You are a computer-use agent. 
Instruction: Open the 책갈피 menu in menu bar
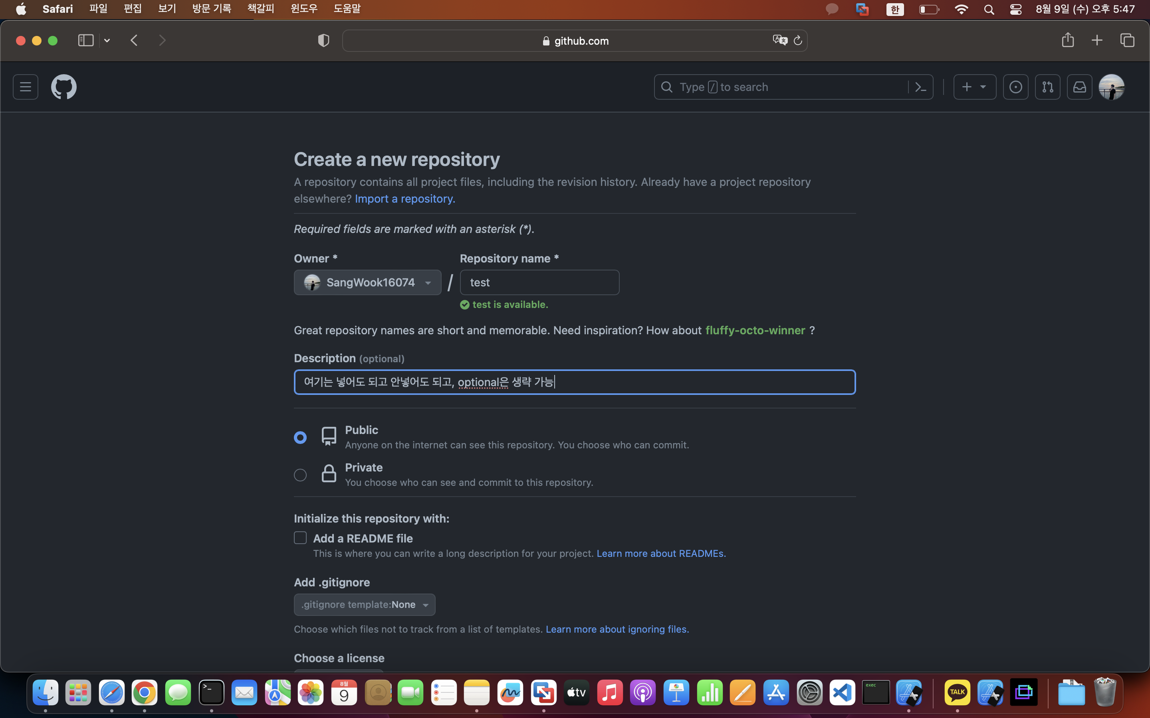pyautogui.click(x=260, y=8)
